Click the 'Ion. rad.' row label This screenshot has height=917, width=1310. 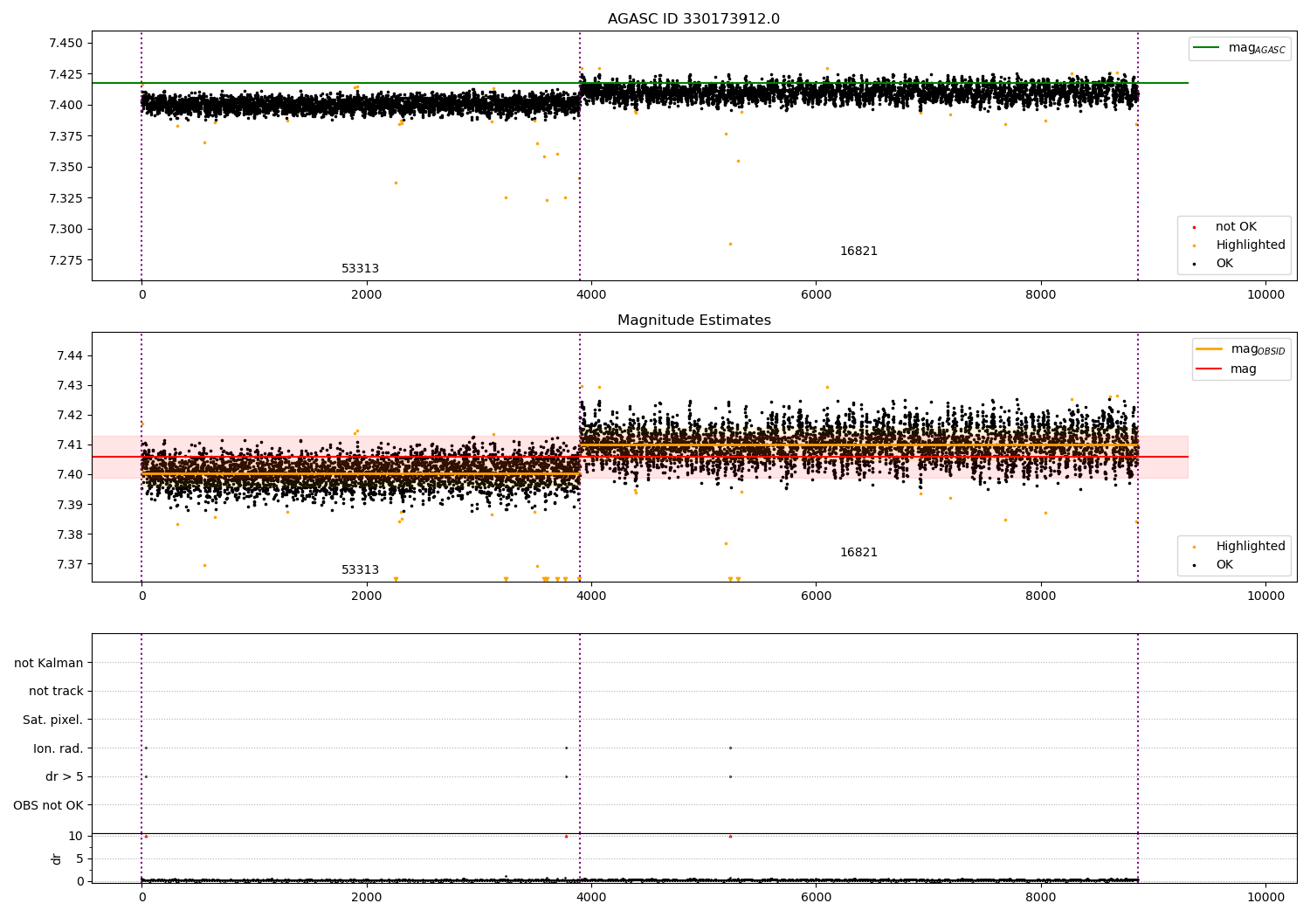59,748
